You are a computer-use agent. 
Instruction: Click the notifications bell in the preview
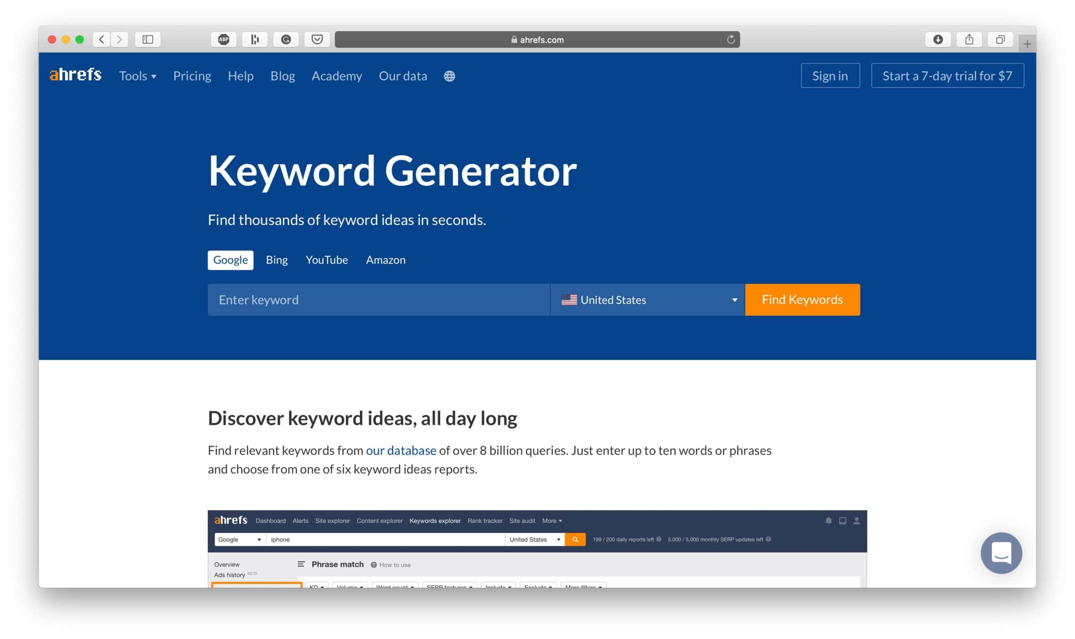pyautogui.click(x=829, y=521)
